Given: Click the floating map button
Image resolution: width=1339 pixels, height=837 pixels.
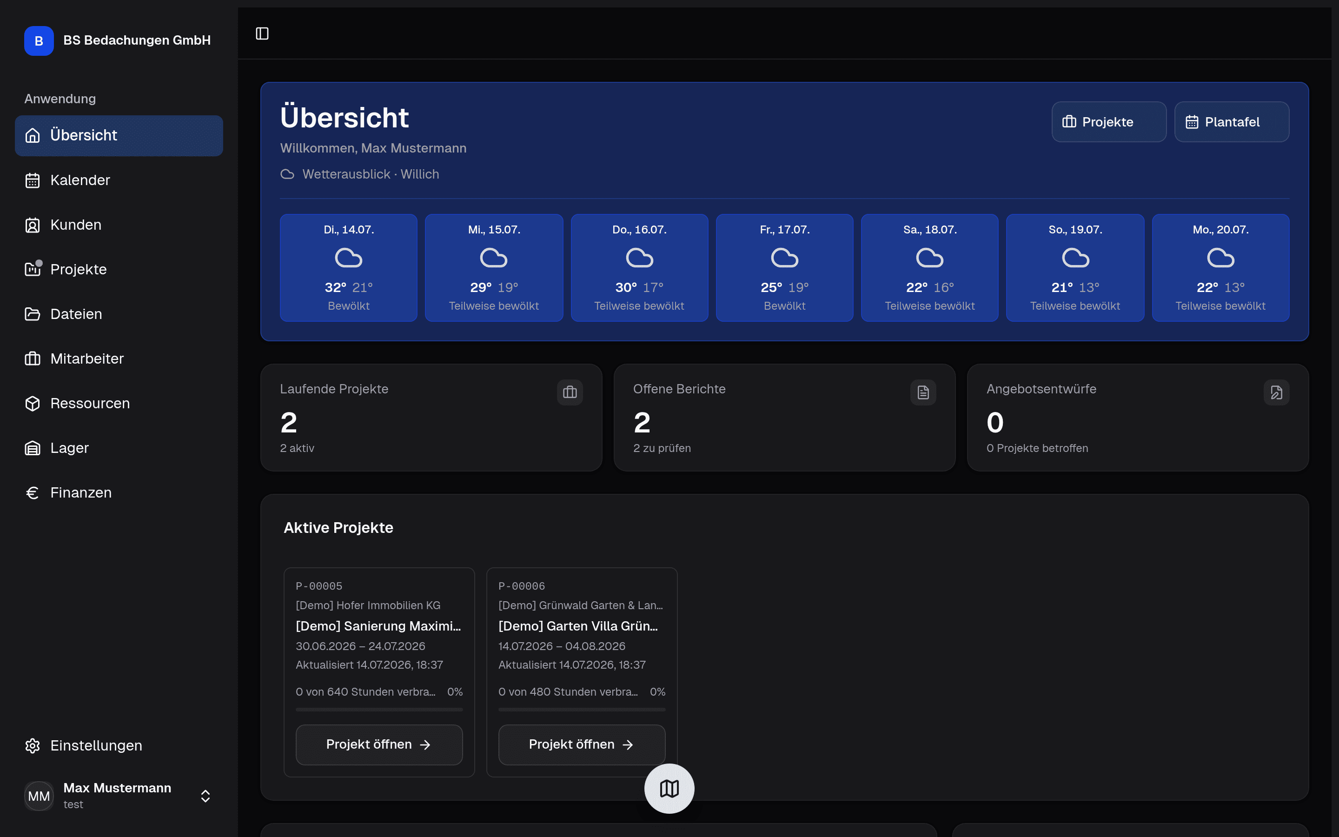Looking at the screenshot, I should [669, 788].
